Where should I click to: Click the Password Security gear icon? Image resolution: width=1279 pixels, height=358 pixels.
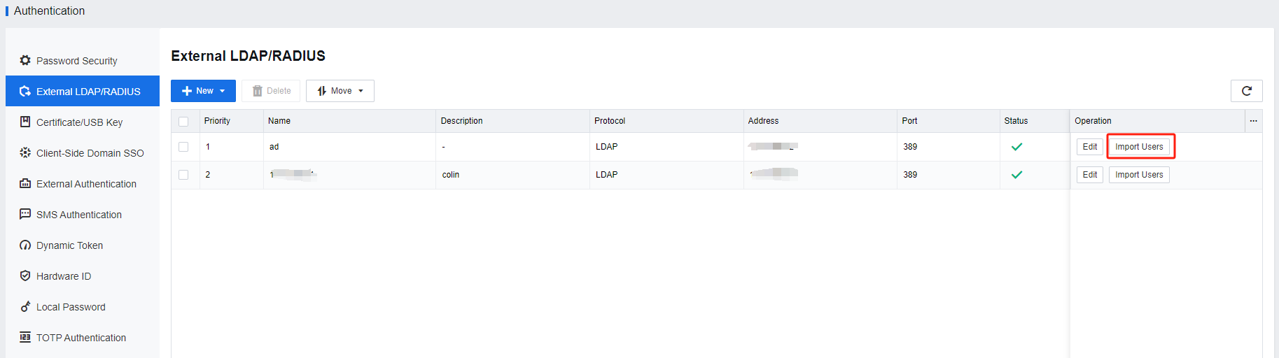(x=25, y=61)
